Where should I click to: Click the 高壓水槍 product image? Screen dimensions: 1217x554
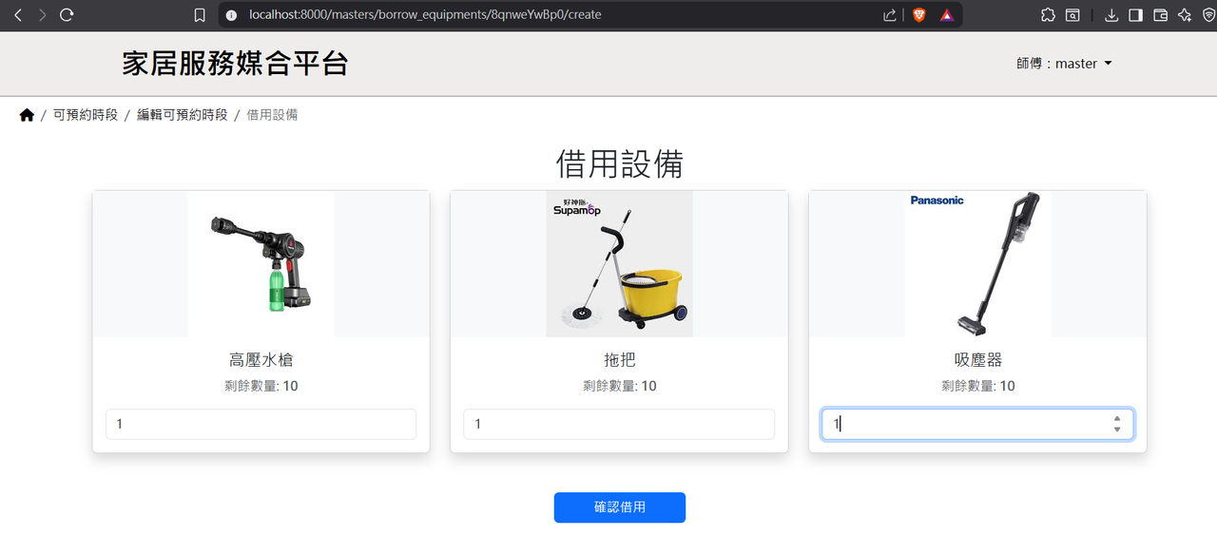coord(261,264)
